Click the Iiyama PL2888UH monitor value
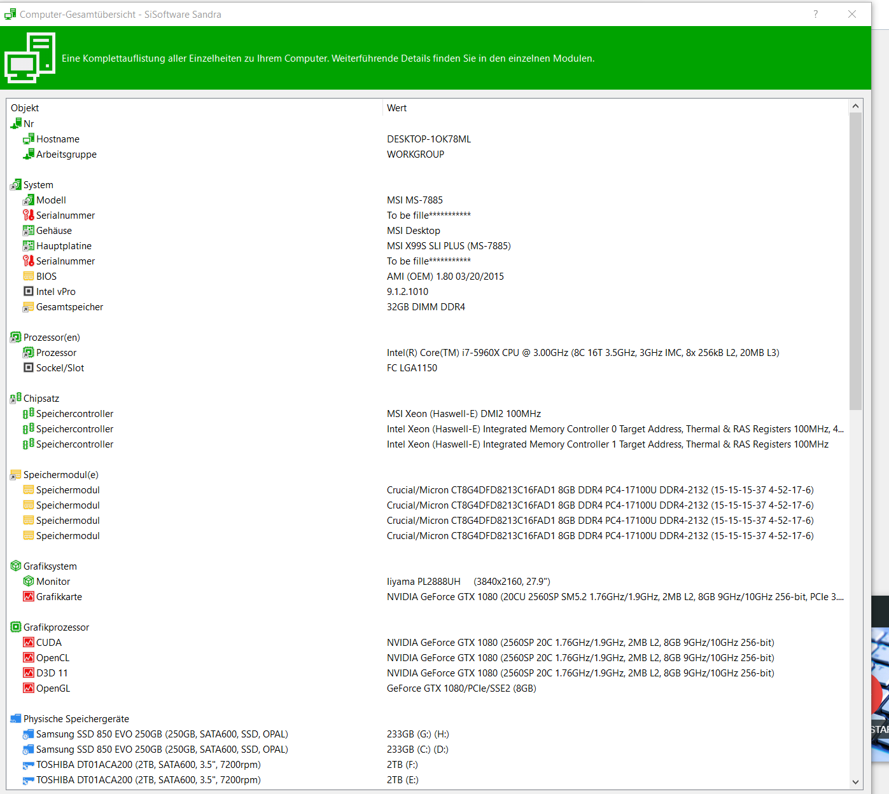 (x=468, y=581)
